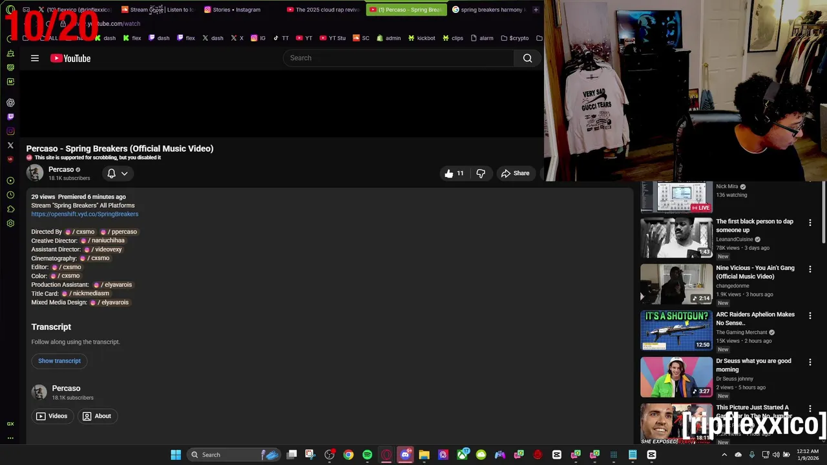Screen dimensions: 827x465
Task: Open X in the Opera GX sidebar
Action: coord(10,145)
